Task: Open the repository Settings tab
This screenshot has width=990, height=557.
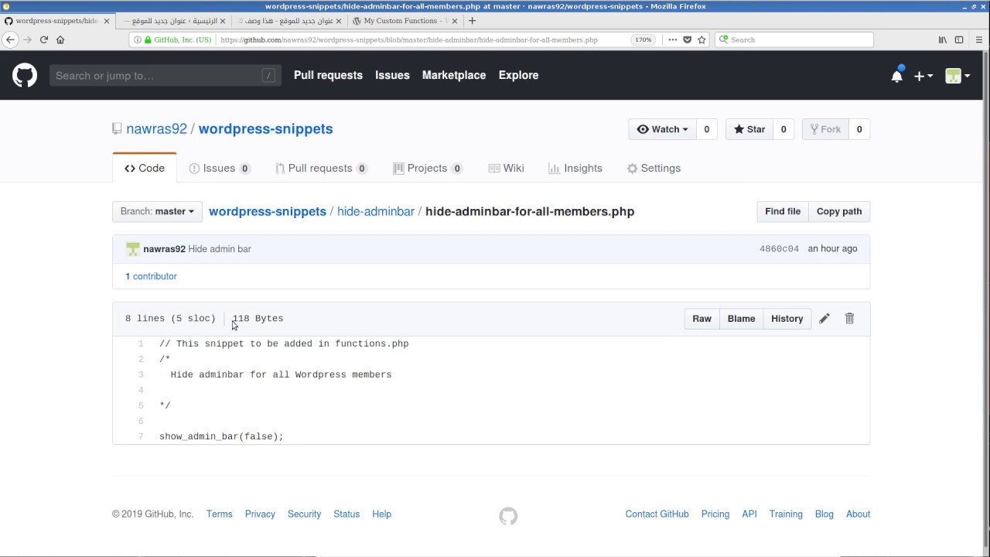Action: click(x=654, y=168)
